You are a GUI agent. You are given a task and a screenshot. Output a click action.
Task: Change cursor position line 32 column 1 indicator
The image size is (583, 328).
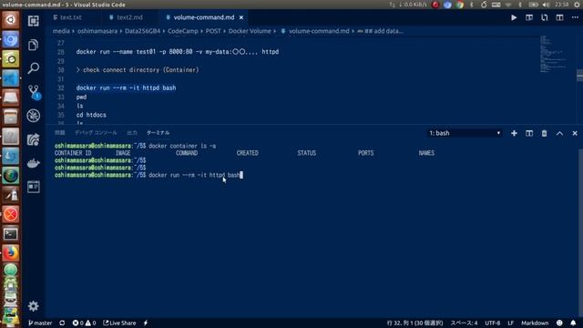414,323
